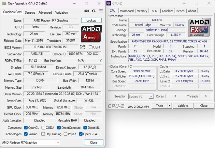The width and height of the screenshot is (215, 148).
Task: Switch to the Validation tab in GPU-Z
Action: tap(62, 12)
